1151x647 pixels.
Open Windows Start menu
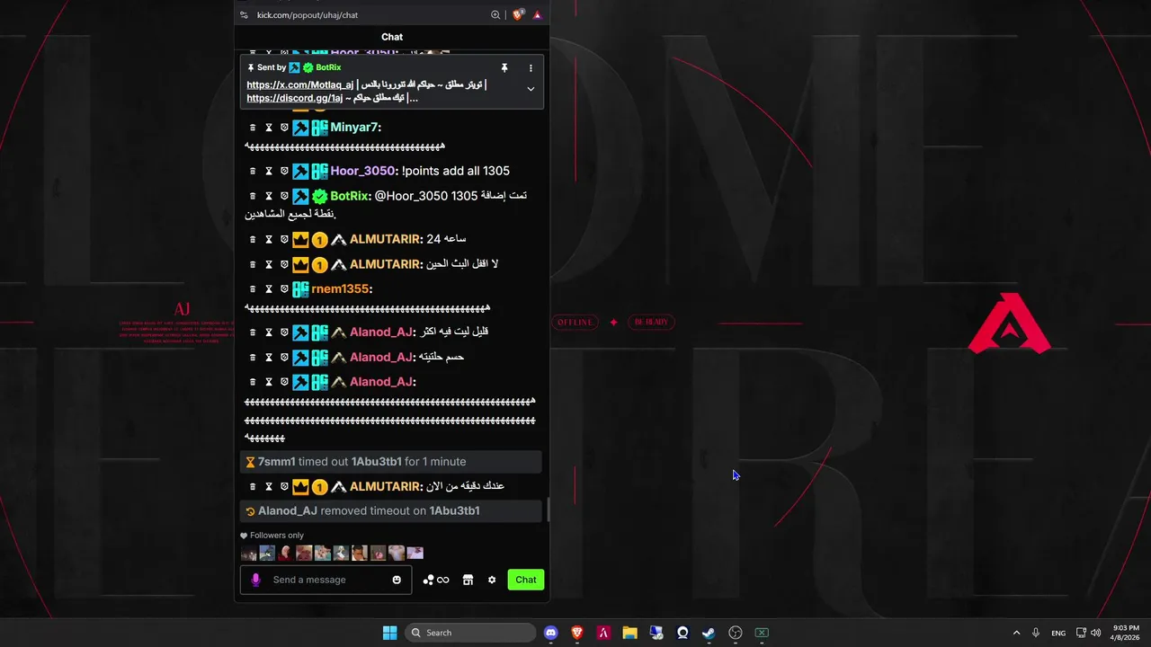click(x=389, y=633)
